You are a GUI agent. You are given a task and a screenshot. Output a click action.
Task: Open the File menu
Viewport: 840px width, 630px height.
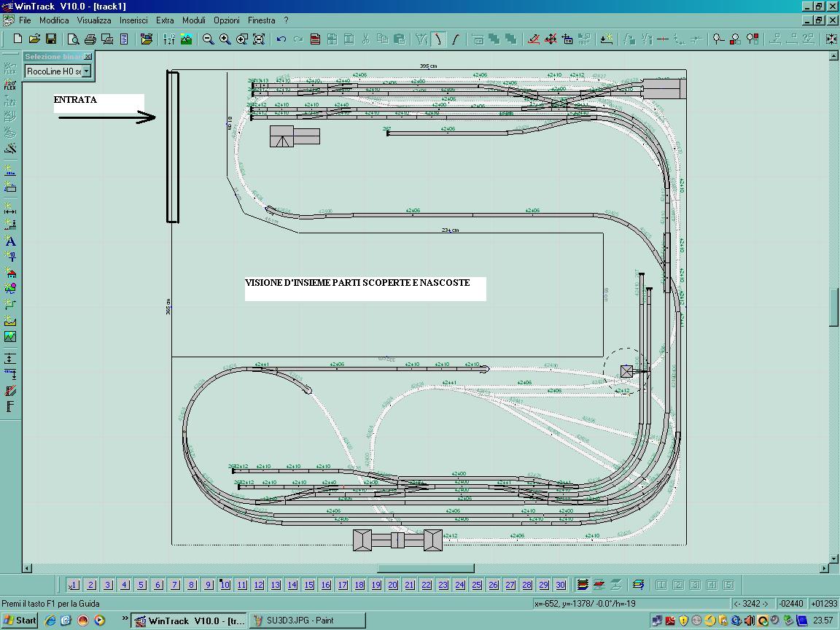coord(25,20)
